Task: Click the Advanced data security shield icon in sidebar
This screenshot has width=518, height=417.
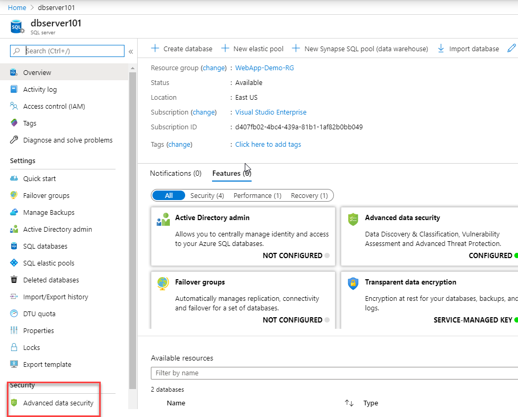Action: pyautogui.click(x=14, y=403)
